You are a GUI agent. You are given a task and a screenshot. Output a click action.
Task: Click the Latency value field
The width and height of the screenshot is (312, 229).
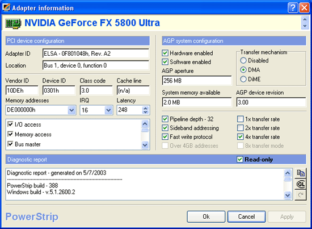130,110
